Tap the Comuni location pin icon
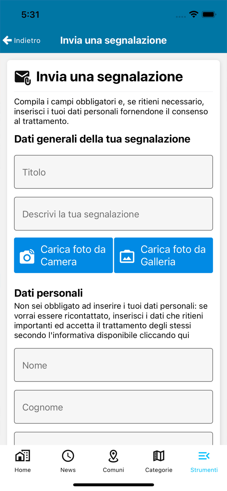Screen dimensions: 227x491 click(x=113, y=455)
